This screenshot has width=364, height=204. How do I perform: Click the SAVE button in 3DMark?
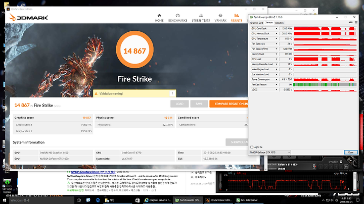tap(199, 104)
